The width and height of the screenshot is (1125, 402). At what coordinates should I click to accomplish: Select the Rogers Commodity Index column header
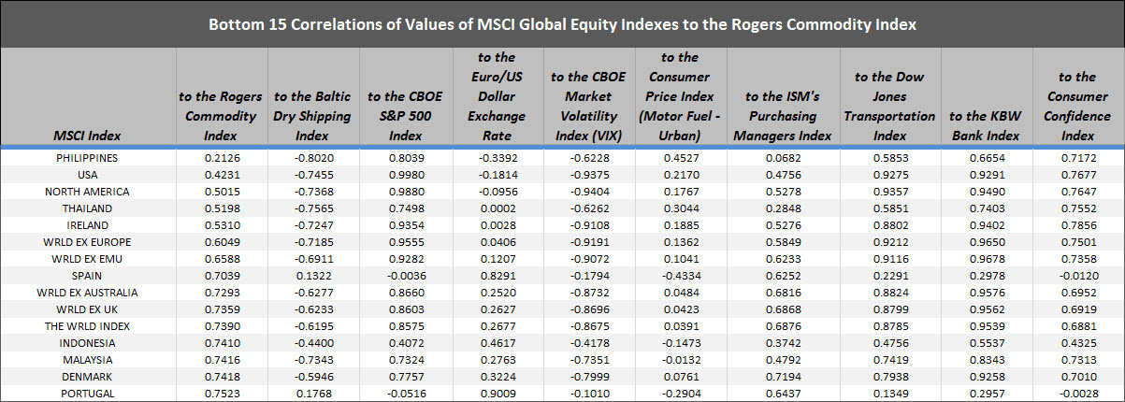(x=221, y=116)
